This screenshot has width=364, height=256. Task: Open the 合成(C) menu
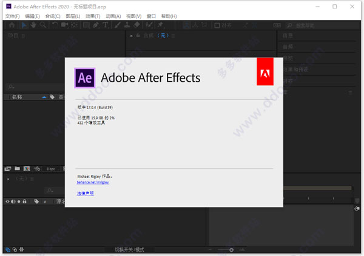point(53,16)
